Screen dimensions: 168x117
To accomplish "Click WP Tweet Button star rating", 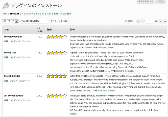I will click(57, 96).
